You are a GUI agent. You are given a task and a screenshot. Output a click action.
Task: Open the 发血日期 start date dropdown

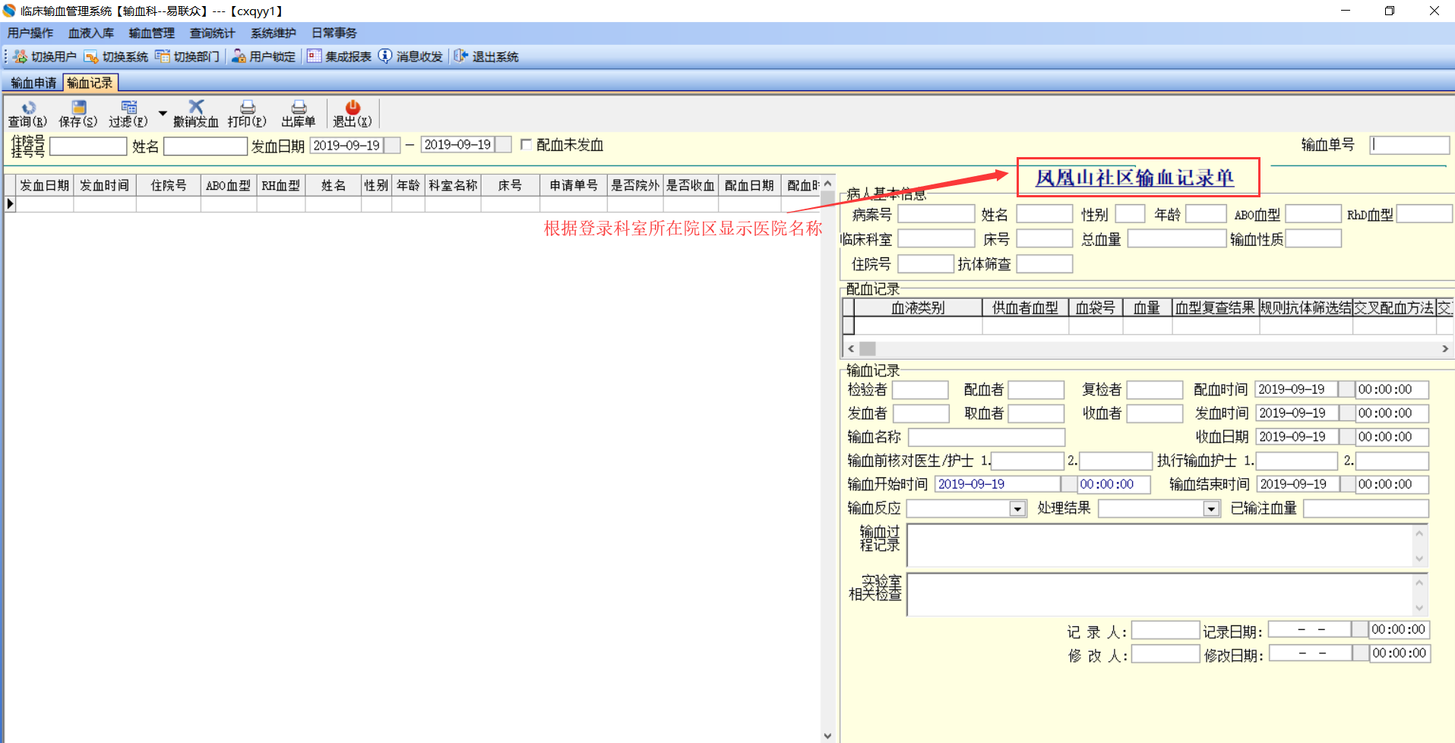point(392,145)
